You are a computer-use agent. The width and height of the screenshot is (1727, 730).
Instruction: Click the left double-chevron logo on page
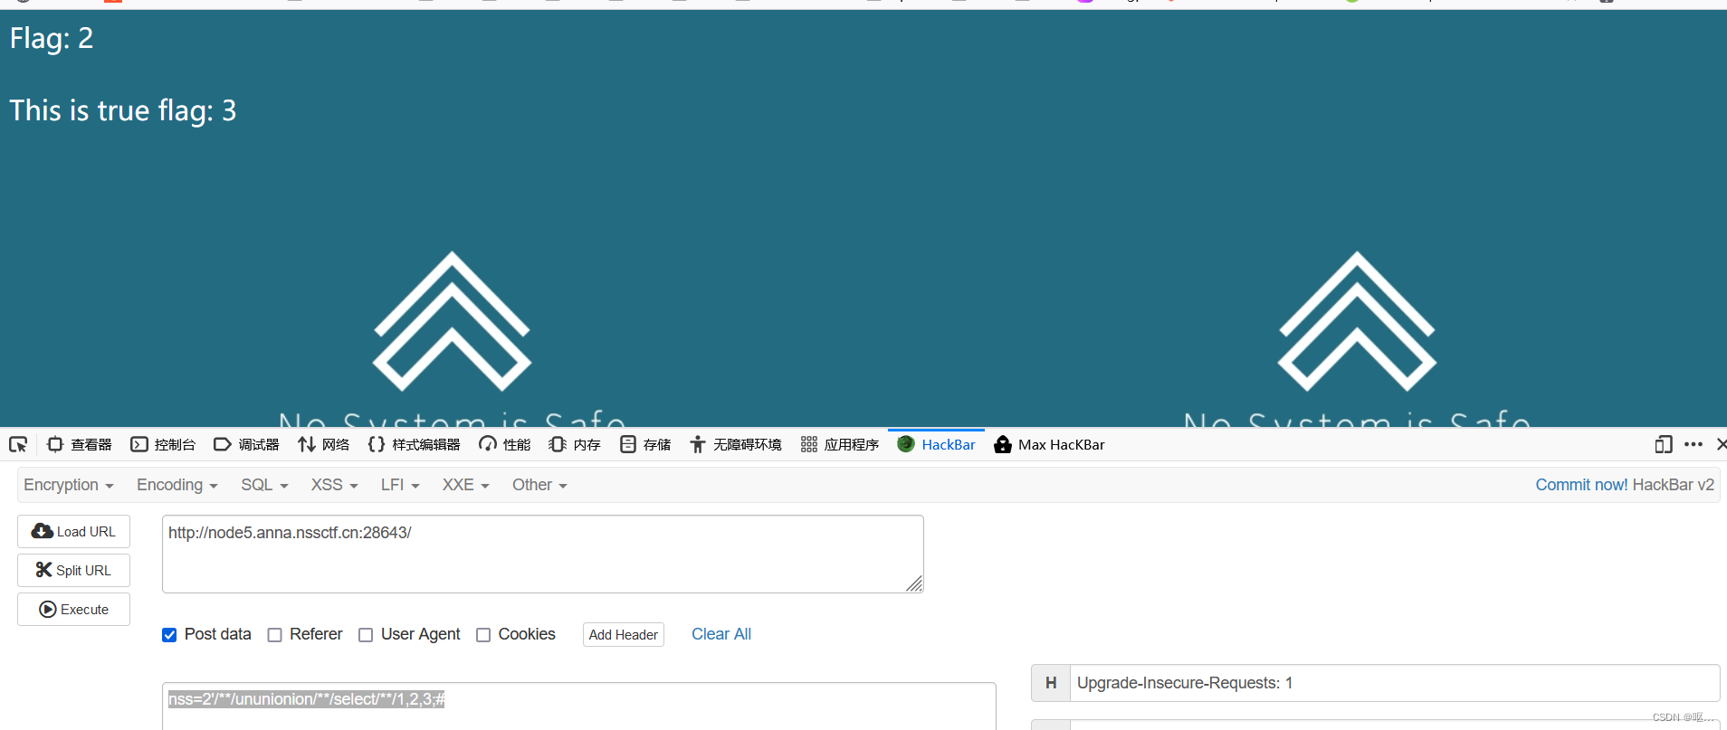point(452,321)
